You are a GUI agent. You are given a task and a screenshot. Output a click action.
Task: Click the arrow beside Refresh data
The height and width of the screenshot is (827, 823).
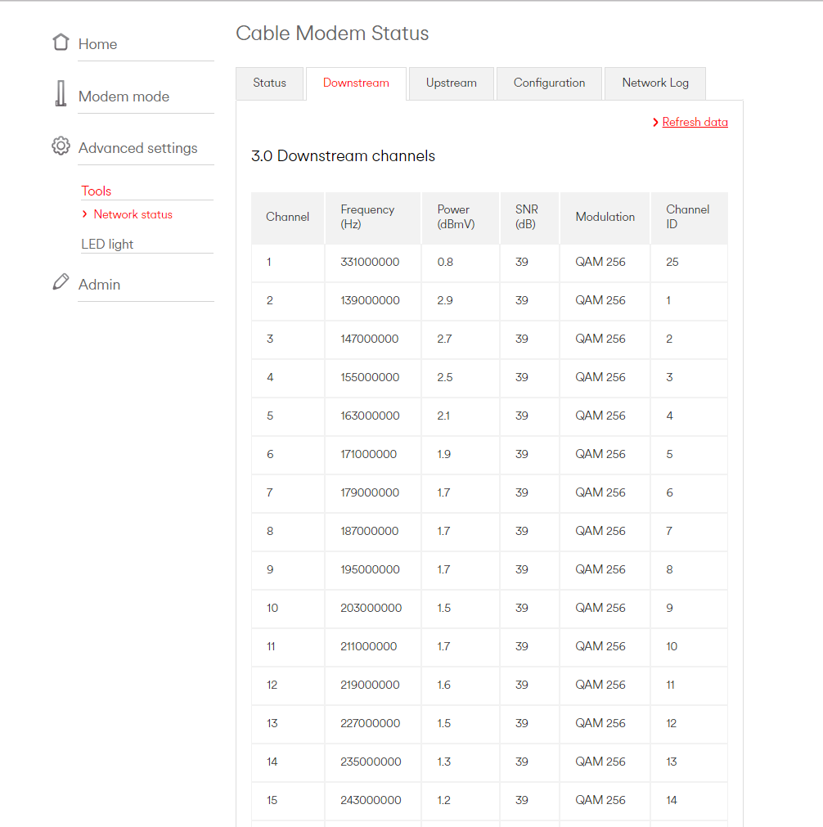click(x=654, y=122)
